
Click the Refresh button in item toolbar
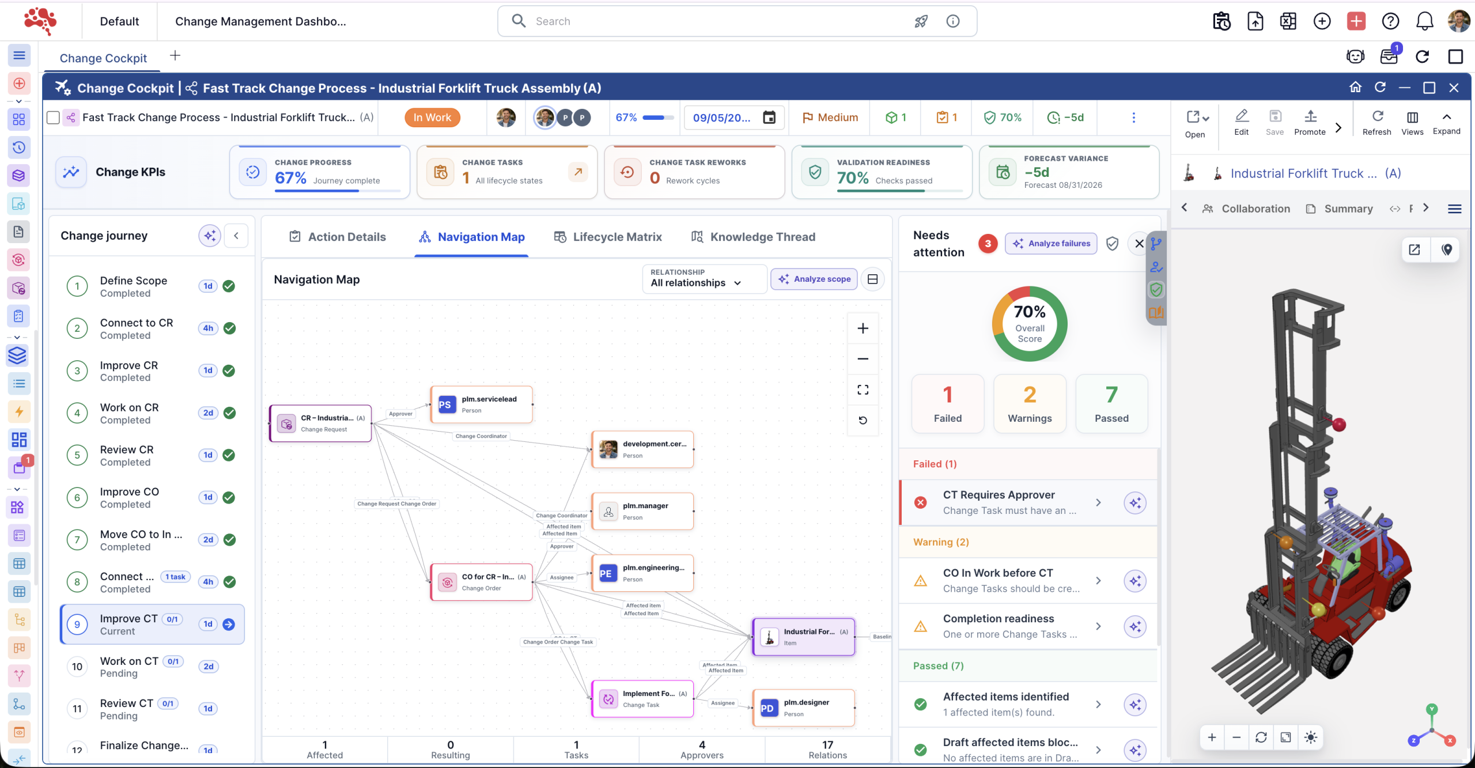coord(1376,122)
